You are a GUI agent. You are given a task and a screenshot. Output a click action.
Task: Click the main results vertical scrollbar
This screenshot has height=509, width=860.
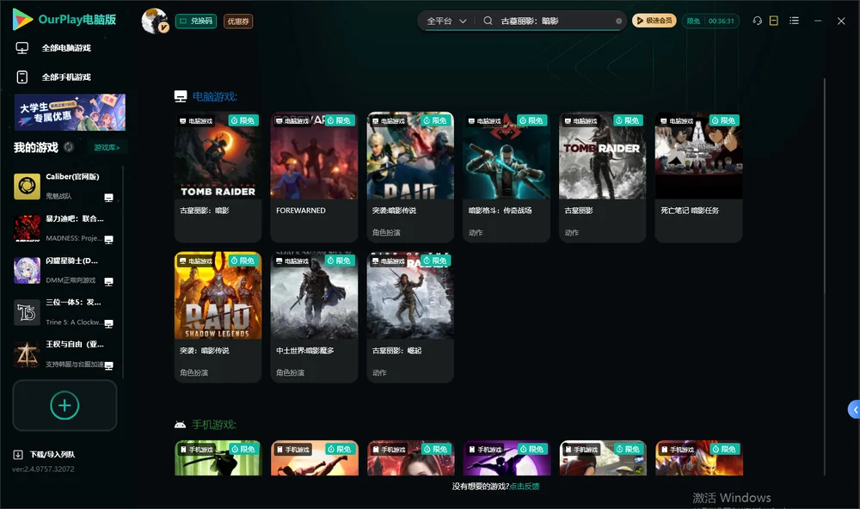(825, 277)
